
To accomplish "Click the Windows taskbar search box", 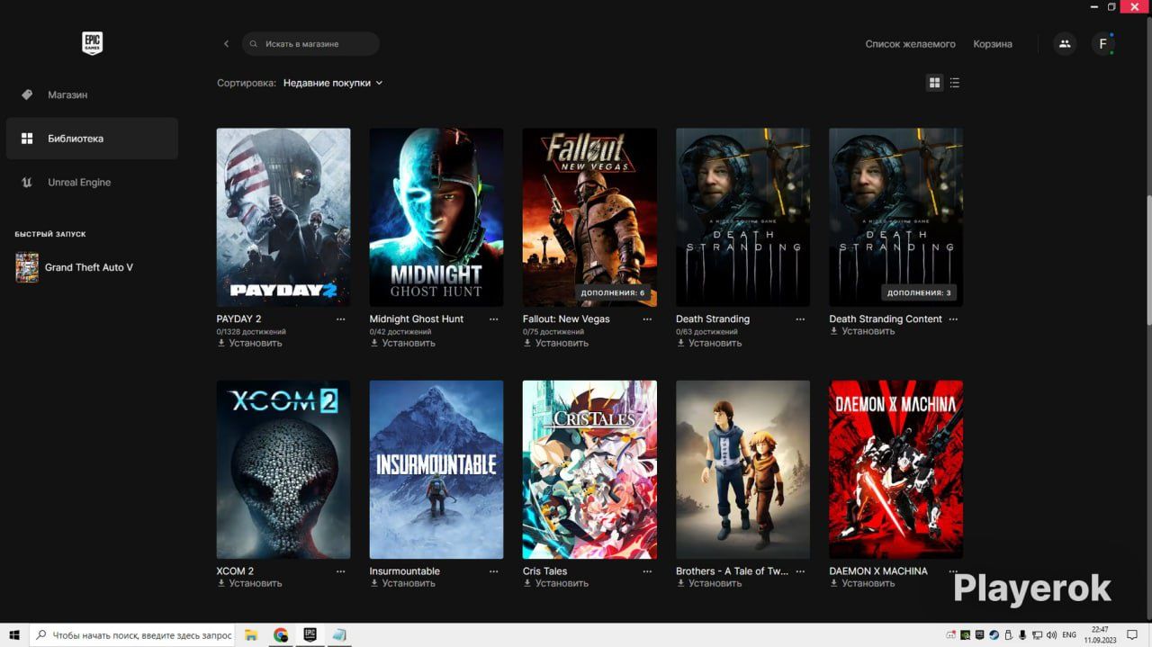I will point(132,635).
